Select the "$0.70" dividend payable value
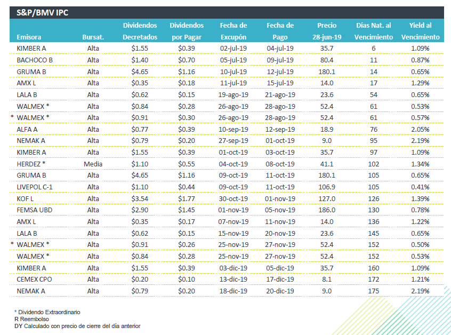The image size is (451, 335). [x=187, y=60]
